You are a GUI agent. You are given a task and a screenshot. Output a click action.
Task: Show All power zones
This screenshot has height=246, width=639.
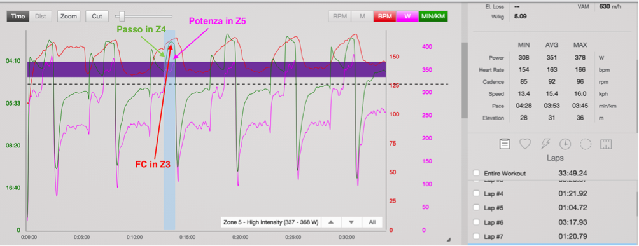[x=372, y=222]
